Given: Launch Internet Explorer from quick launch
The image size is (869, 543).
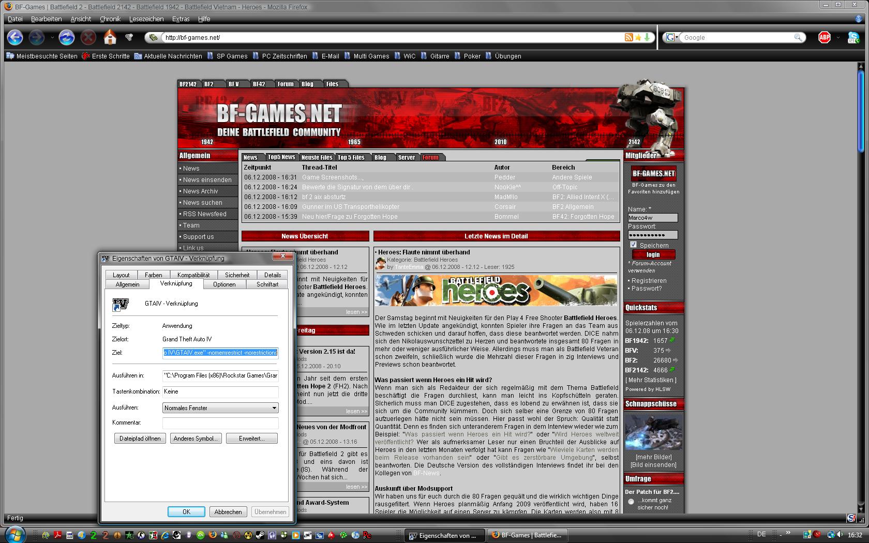Looking at the screenshot, I should pos(164,535).
